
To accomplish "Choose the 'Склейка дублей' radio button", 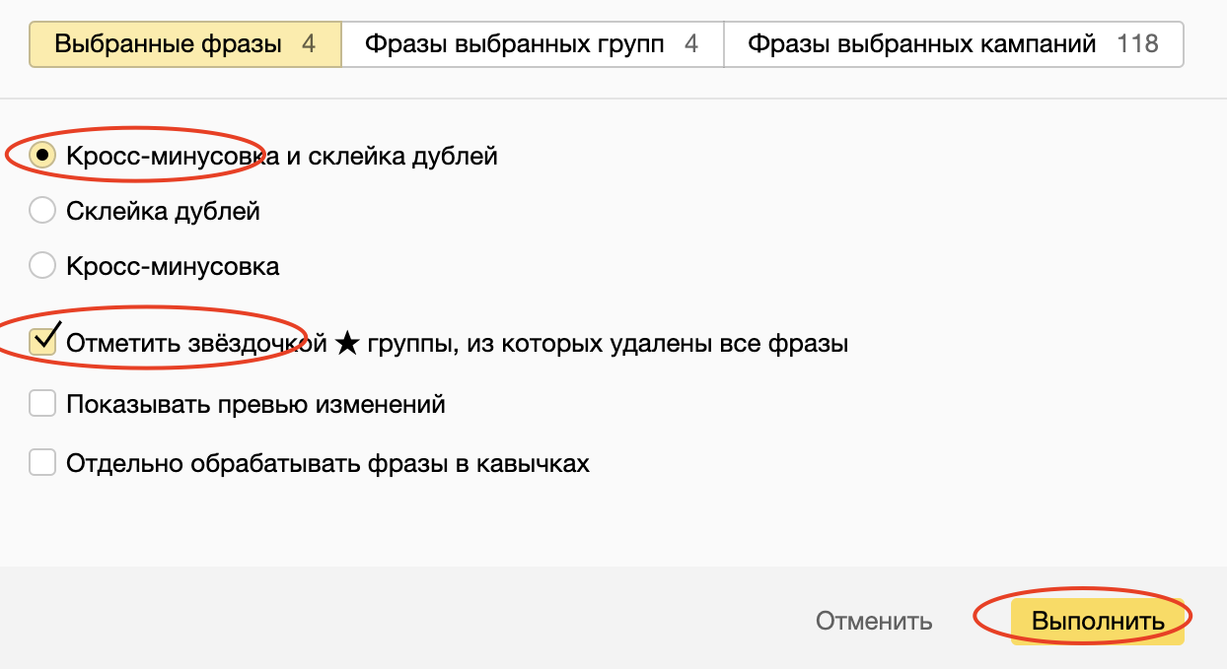I will (x=42, y=211).
